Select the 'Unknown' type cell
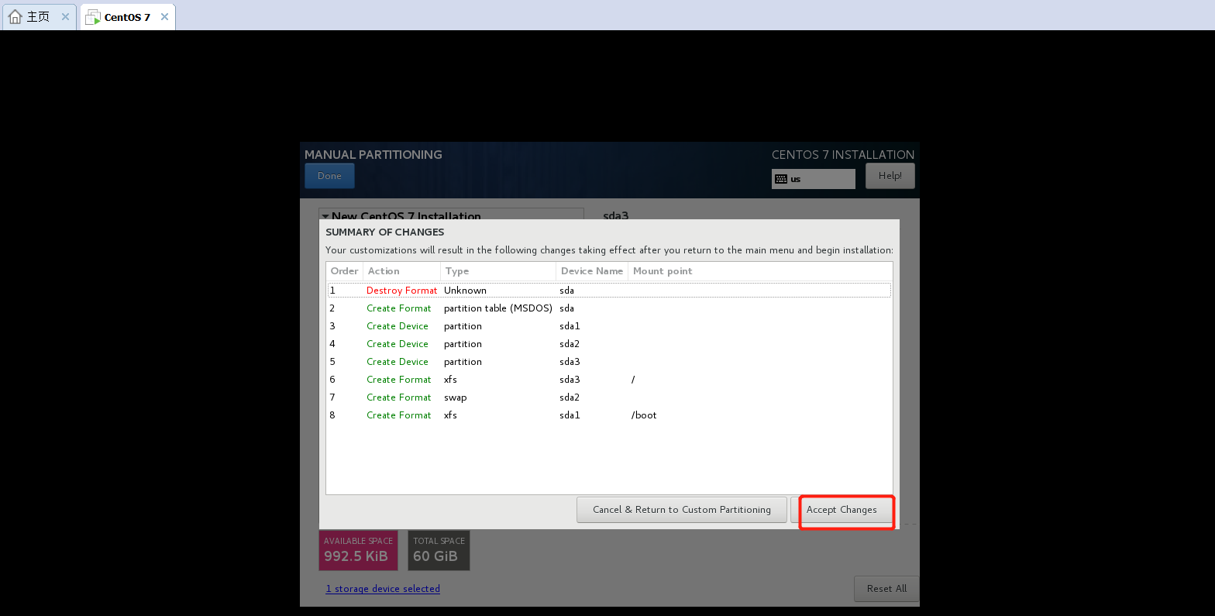Image resolution: width=1215 pixels, height=616 pixels. click(465, 291)
